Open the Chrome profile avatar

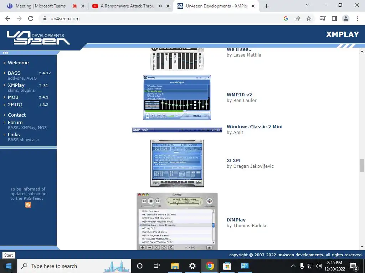[346, 18]
